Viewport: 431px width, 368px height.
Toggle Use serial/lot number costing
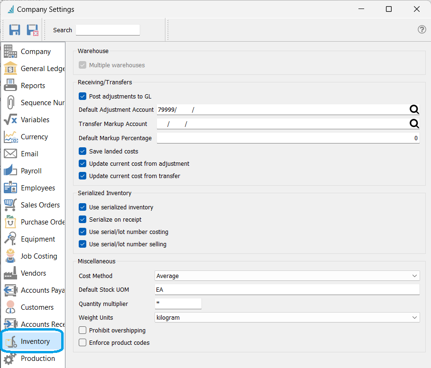pos(83,232)
